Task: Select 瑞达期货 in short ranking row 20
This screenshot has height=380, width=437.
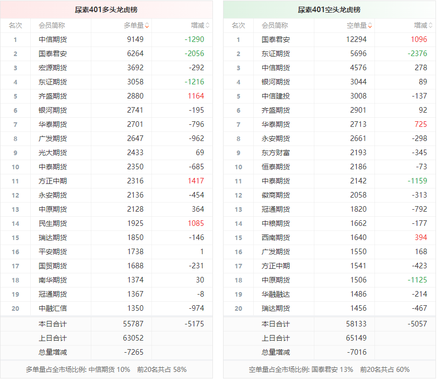Action: pyautogui.click(x=276, y=308)
